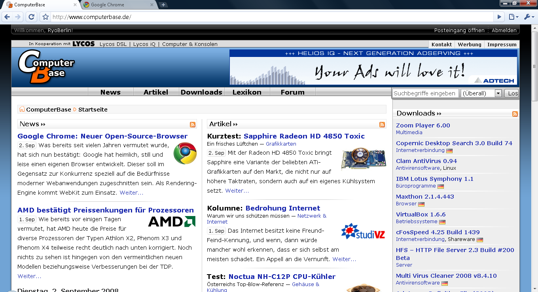The width and height of the screenshot is (538, 292).
Task: Open the Downloads RSS feed icon
Action: [x=515, y=114]
